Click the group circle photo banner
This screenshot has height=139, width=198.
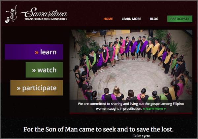point(131,72)
